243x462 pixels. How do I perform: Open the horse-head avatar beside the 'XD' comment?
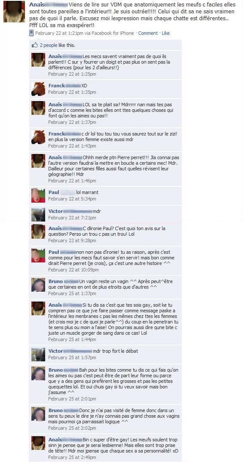point(38,89)
